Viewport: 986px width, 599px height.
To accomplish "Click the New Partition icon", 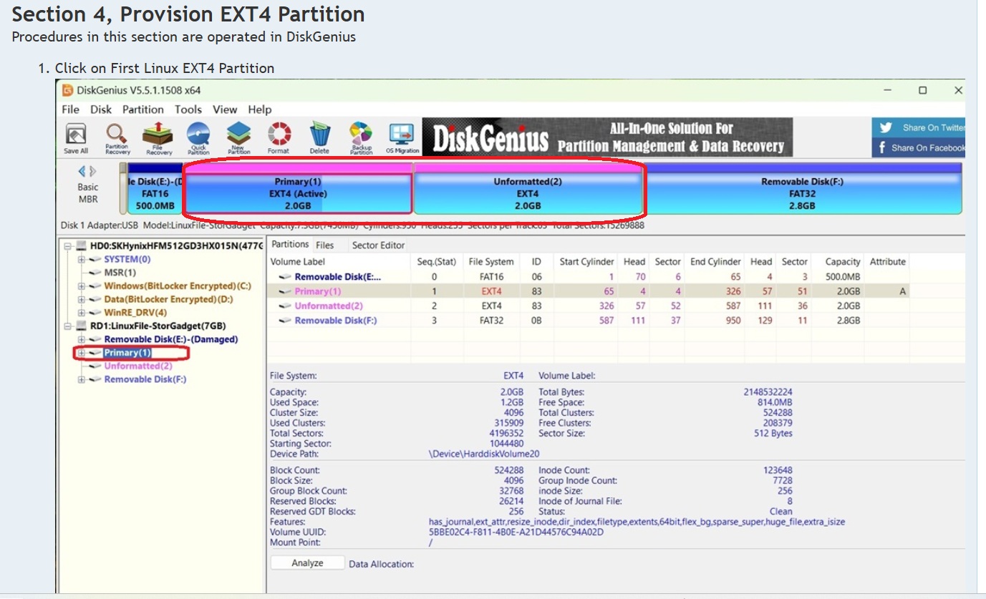I will (238, 138).
